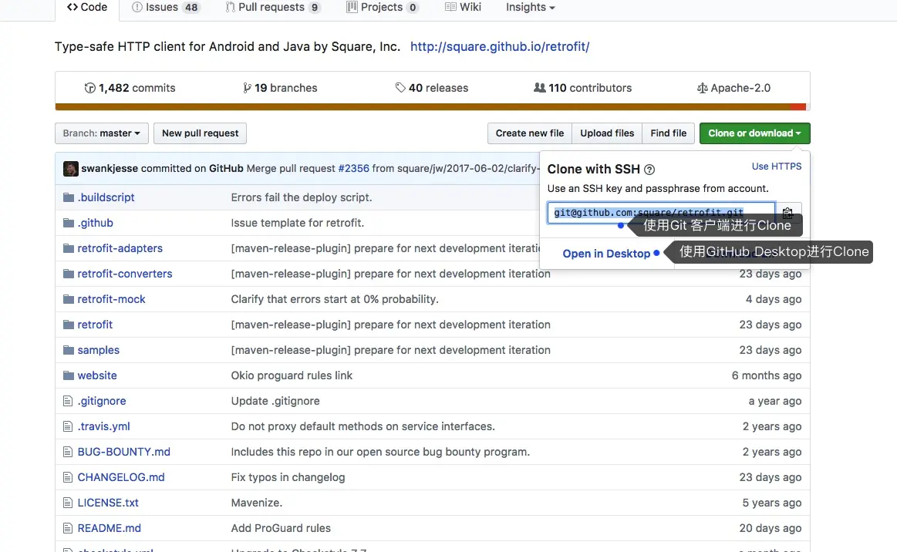
Task: Click the Find file button
Action: point(668,133)
